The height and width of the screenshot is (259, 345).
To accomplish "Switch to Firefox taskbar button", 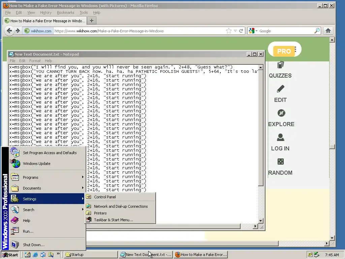I will [x=201, y=255].
